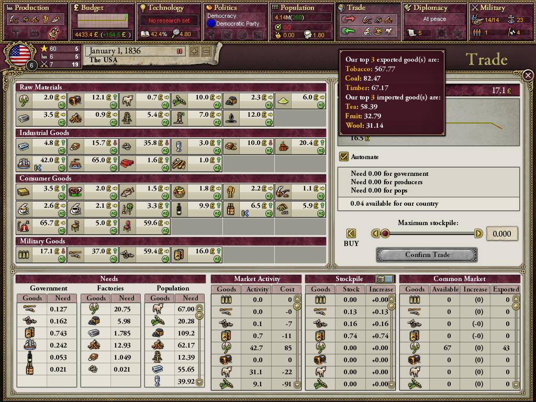Pick the fish good in Consumer Goods
Viewport: 536px width, 402px height.
point(128,192)
